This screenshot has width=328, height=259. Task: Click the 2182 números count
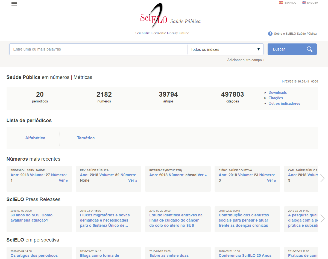click(104, 97)
